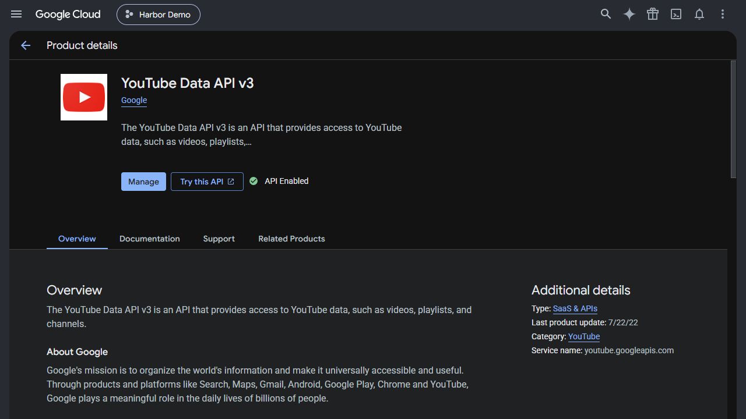Click the last product update date 7/22/22
This screenshot has height=419, width=746.
623,322
